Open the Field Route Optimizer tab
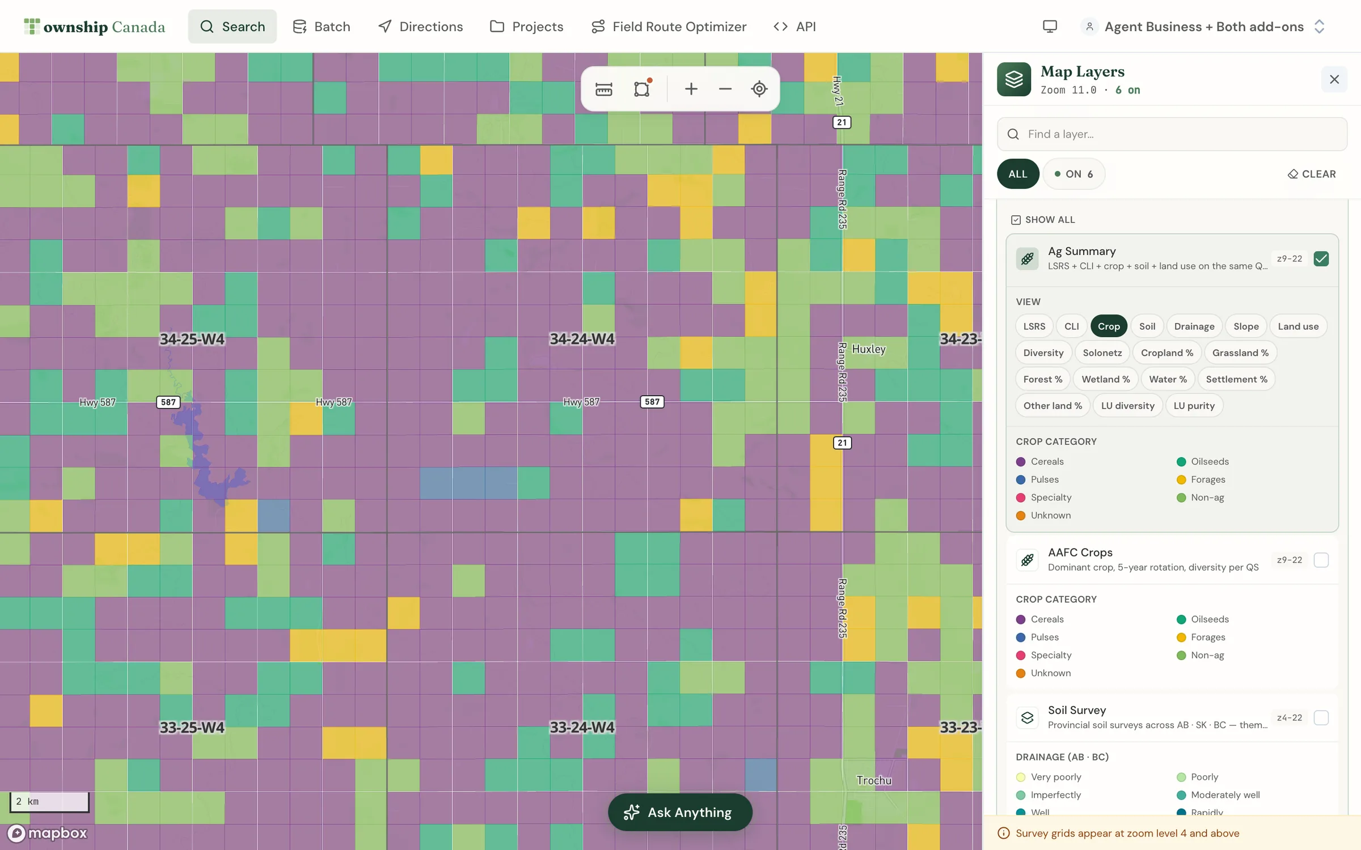This screenshot has height=850, width=1361. [669, 27]
